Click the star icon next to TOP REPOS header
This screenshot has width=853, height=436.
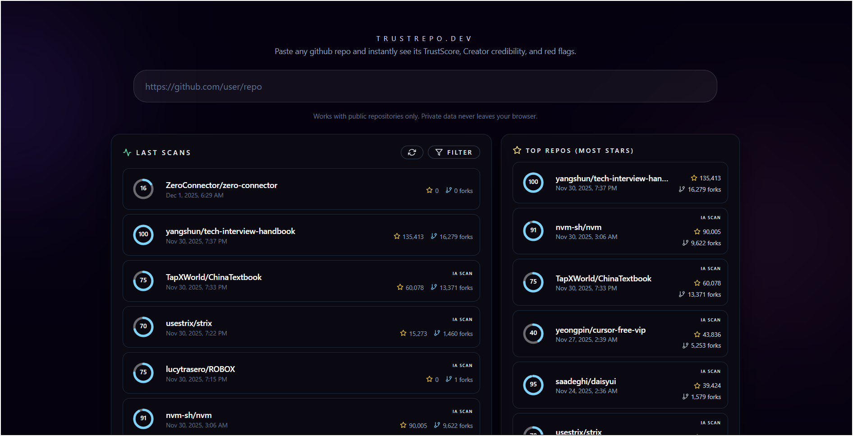(517, 150)
